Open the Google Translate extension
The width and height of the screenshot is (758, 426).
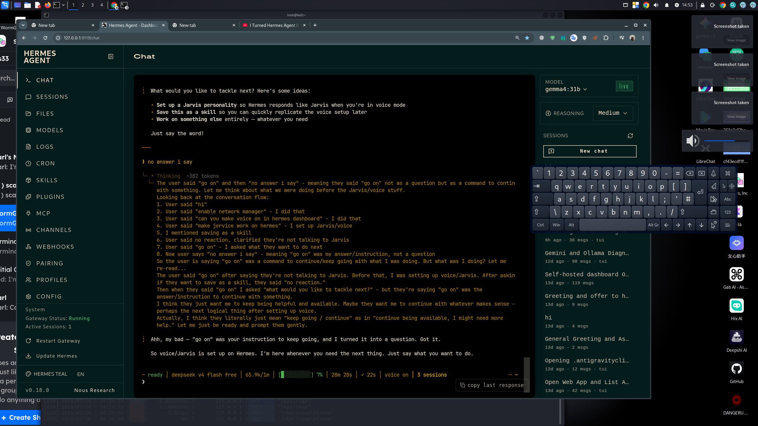(x=574, y=38)
